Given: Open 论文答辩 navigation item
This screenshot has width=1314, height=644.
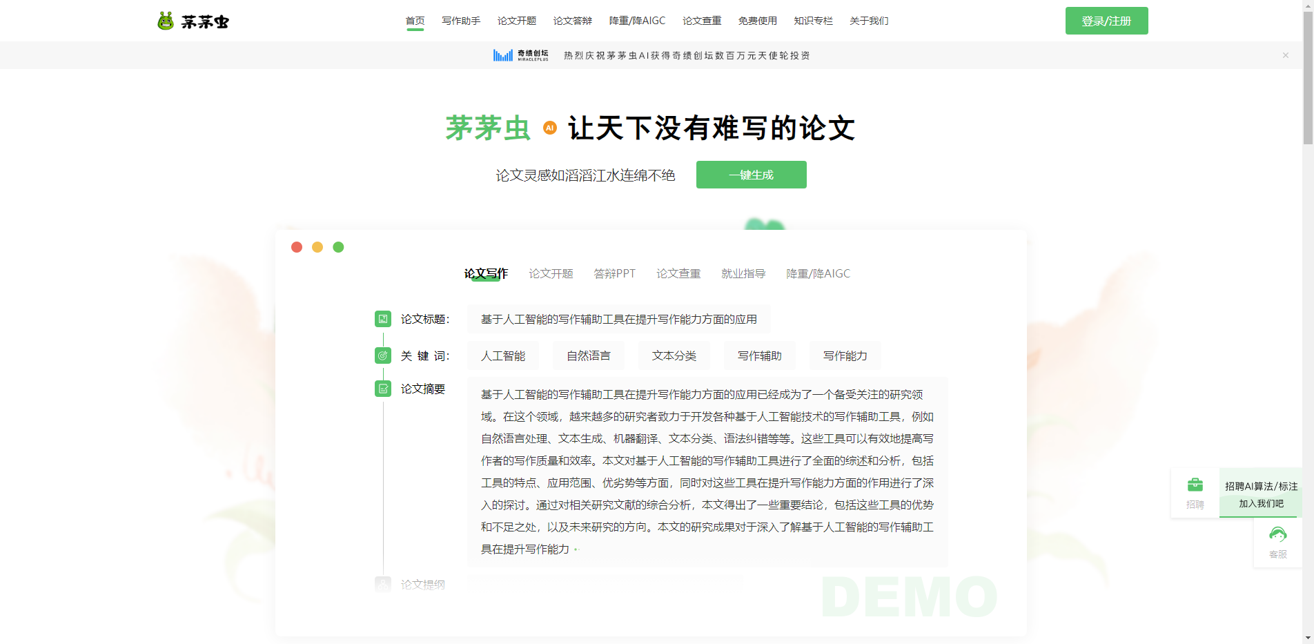Looking at the screenshot, I should point(573,21).
